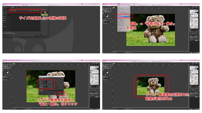Click the X resolution field in Scale Image dialog
The width and height of the screenshot is (202, 113).
pyautogui.click(x=45, y=86)
